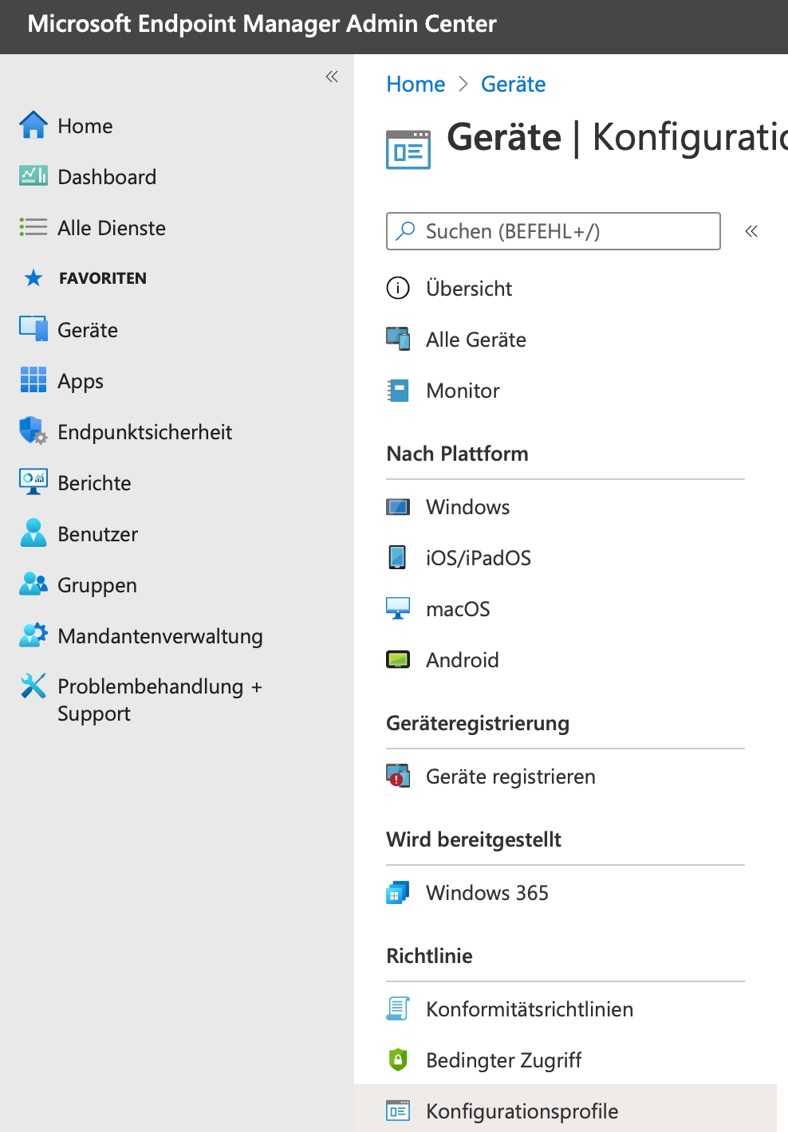788x1132 pixels.
Task: Click the Apps grid icon
Action: pyautogui.click(x=33, y=380)
